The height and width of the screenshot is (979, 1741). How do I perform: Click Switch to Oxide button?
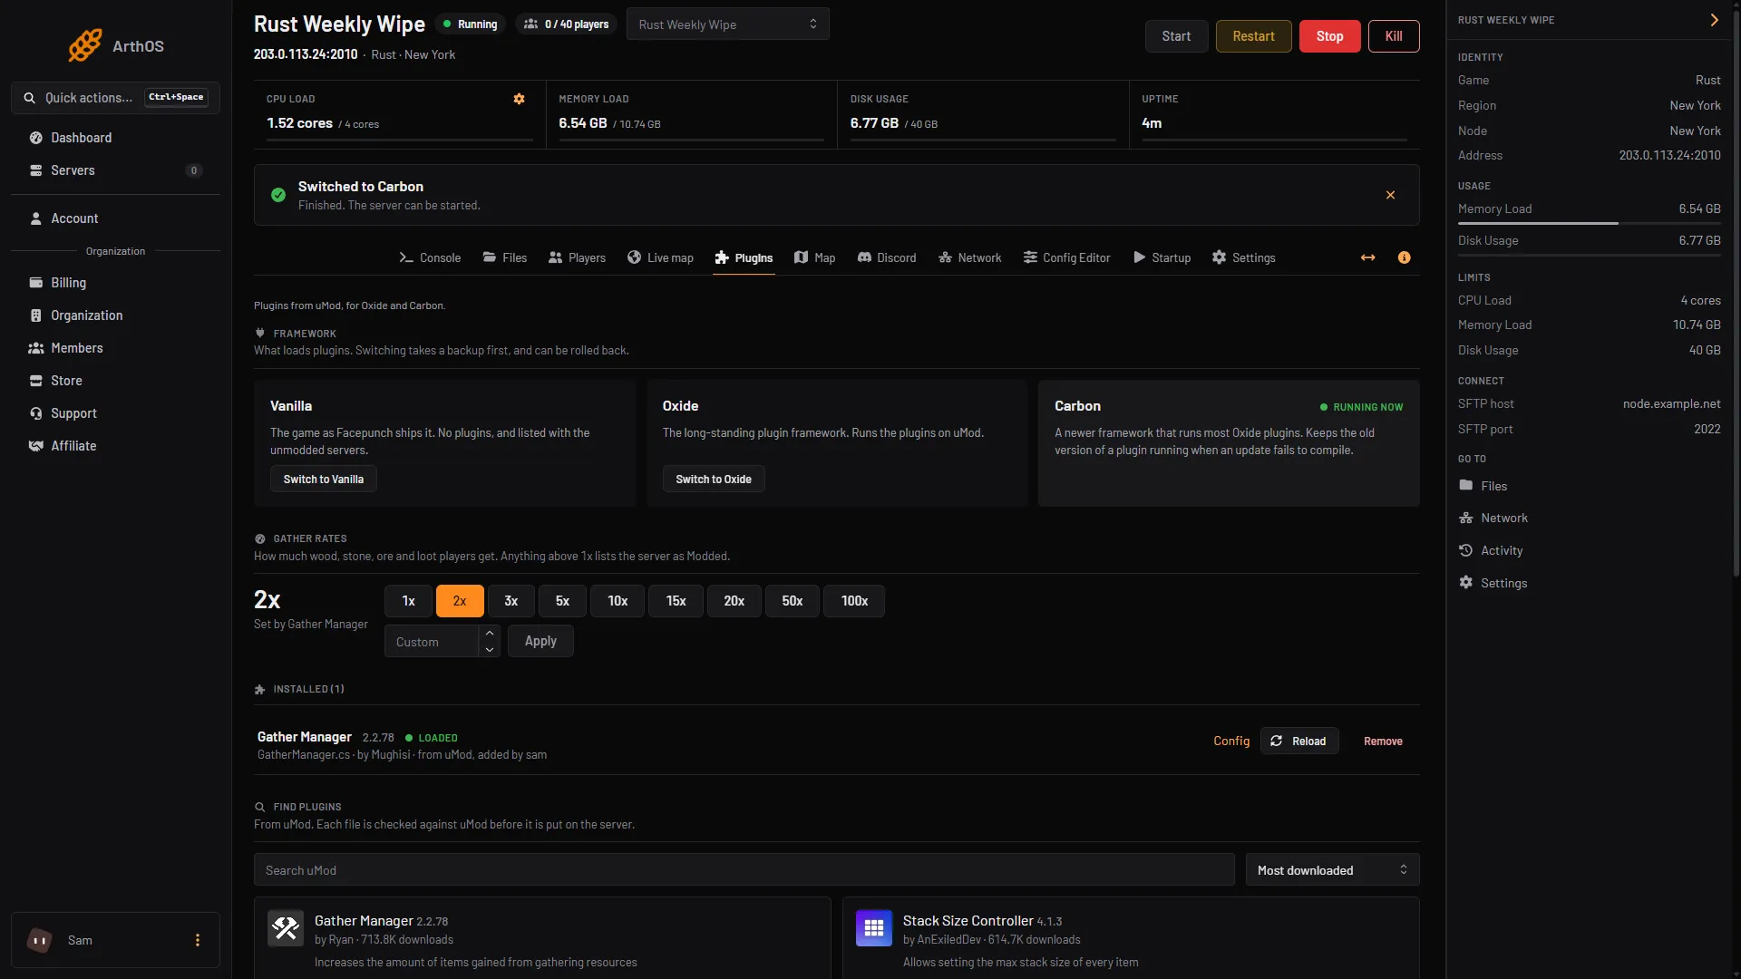click(x=714, y=479)
